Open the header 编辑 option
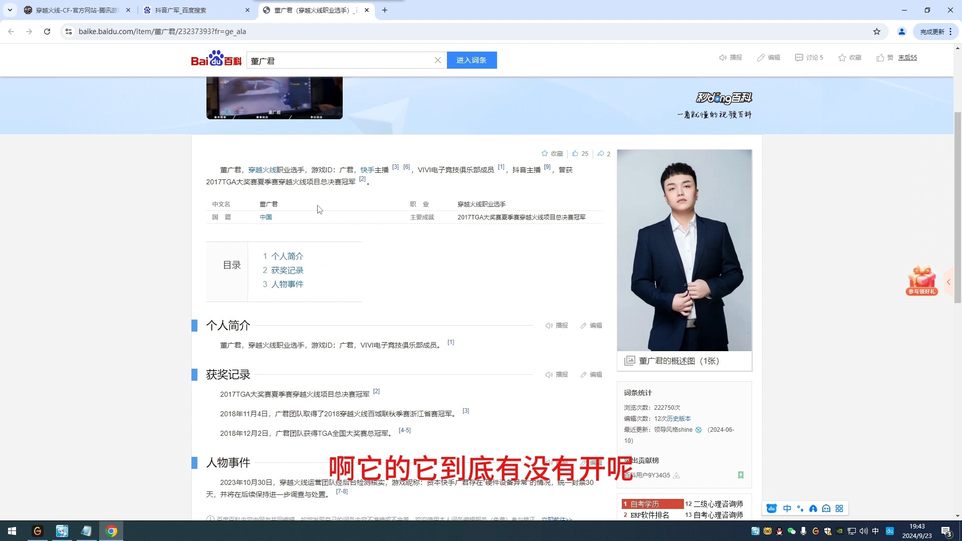Screen dimensions: 962x541 click(769, 58)
